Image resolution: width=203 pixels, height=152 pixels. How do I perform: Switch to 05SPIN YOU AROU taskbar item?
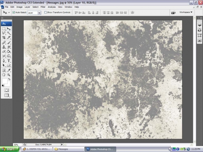click(37, 149)
